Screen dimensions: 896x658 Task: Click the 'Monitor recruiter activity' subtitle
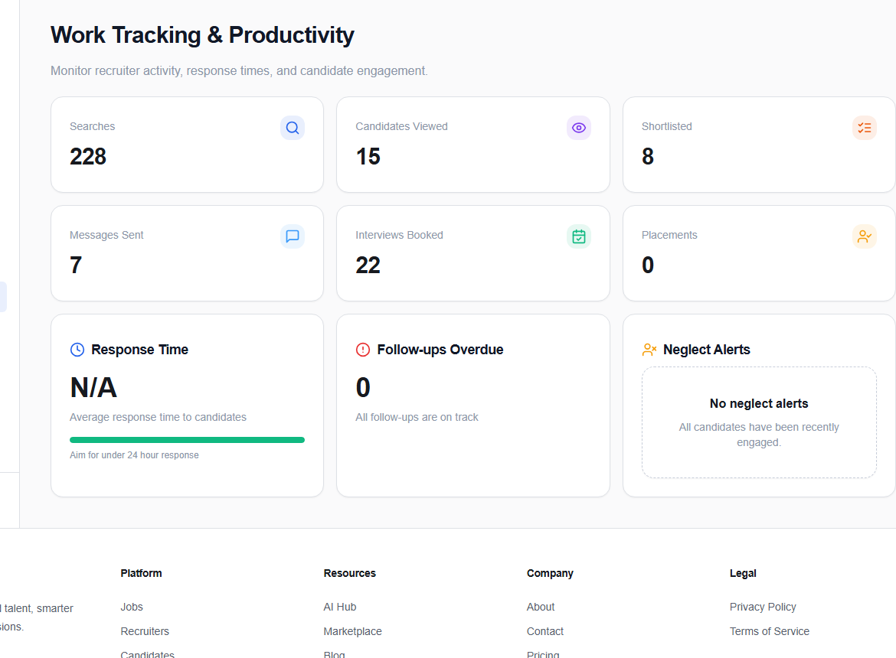[x=239, y=70]
